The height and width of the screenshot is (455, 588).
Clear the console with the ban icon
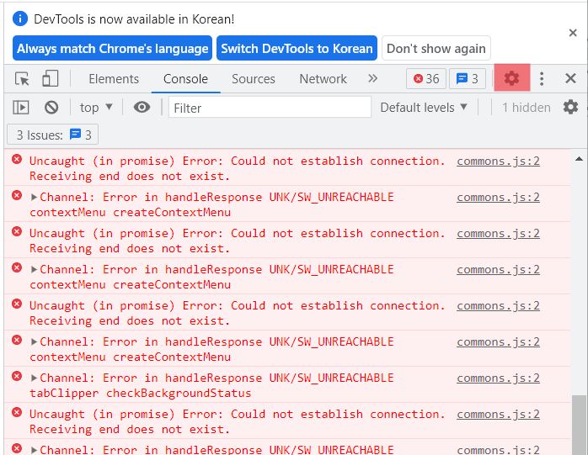pos(51,108)
